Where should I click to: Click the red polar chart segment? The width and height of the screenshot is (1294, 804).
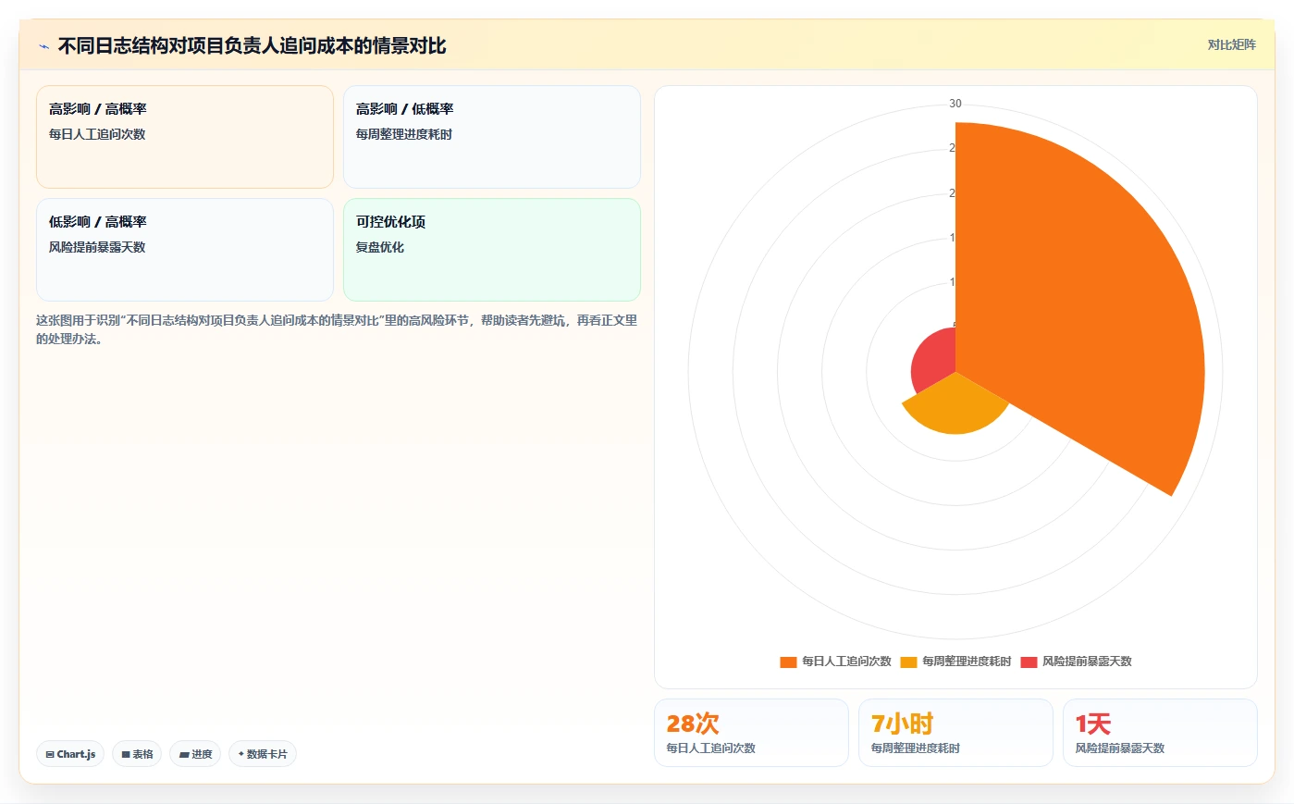(932, 361)
